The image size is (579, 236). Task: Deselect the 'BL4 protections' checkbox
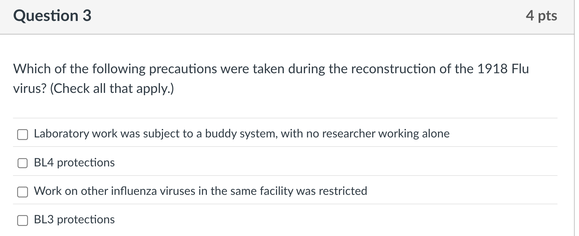[x=23, y=163]
